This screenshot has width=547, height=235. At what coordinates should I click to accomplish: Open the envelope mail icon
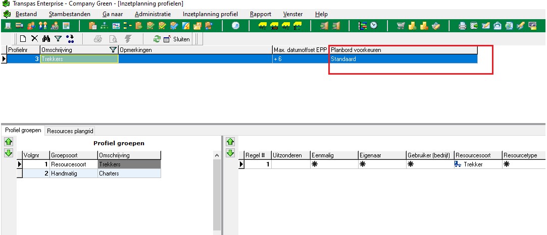click(x=498, y=26)
